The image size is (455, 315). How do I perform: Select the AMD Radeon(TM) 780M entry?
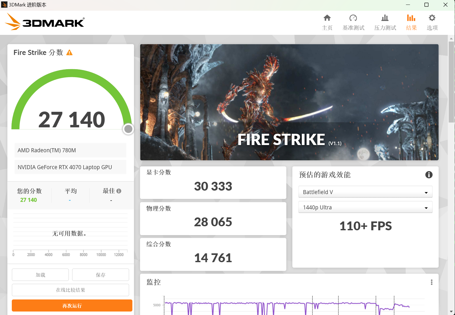70,150
